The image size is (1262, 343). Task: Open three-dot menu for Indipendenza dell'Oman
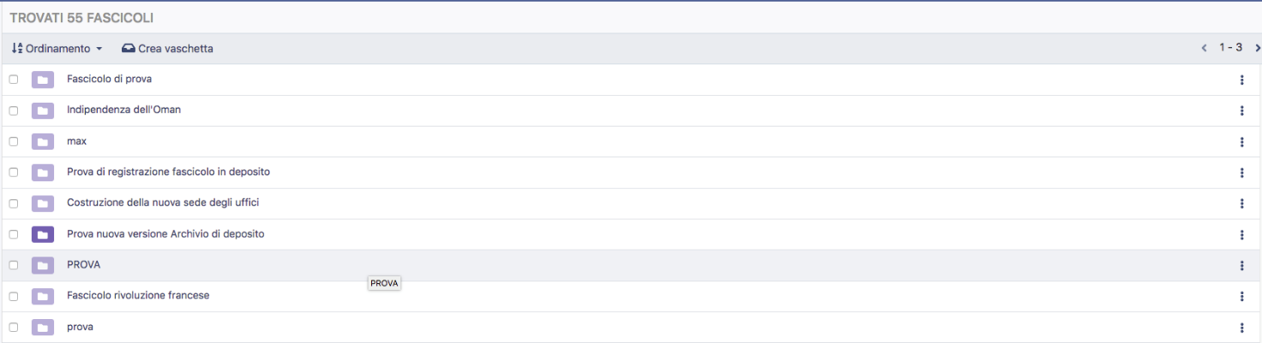pyautogui.click(x=1241, y=110)
